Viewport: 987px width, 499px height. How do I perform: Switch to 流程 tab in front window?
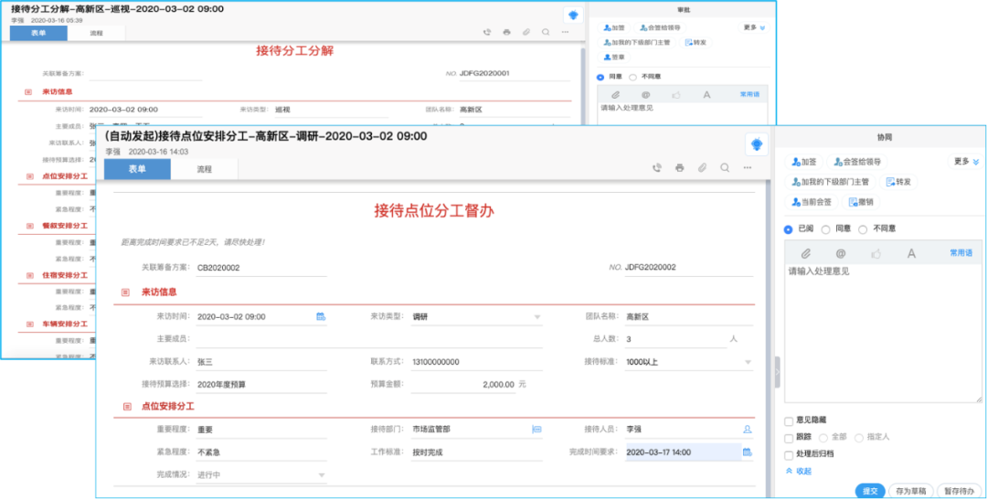[x=204, y=169]
